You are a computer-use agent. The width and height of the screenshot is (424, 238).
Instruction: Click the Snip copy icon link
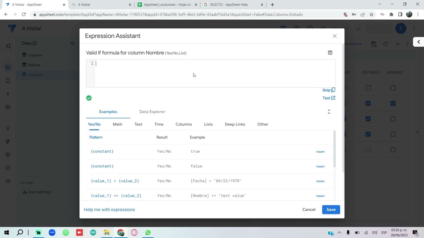coord(329,90)
